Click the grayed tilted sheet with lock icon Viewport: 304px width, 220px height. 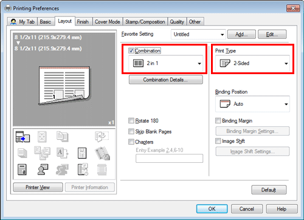click(102, 153)
